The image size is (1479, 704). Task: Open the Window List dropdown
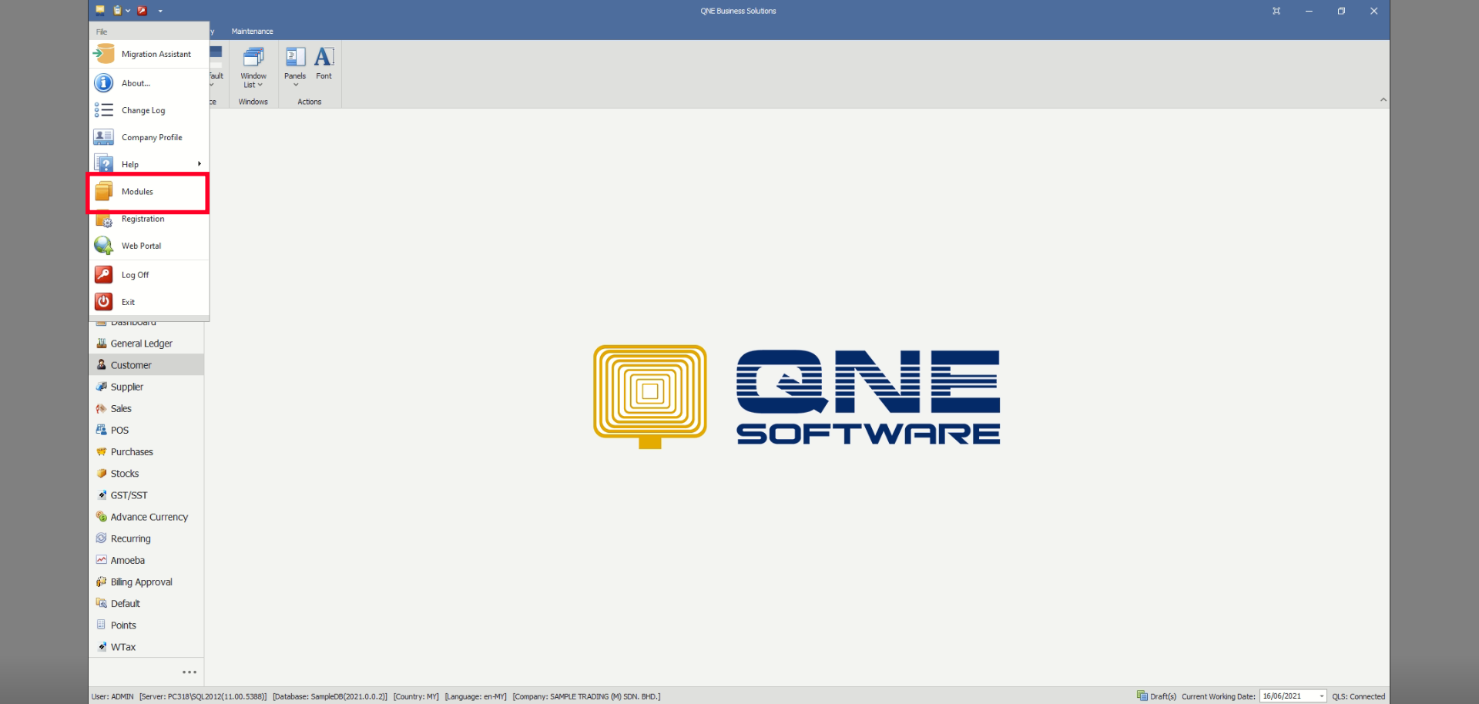[253, 68]
